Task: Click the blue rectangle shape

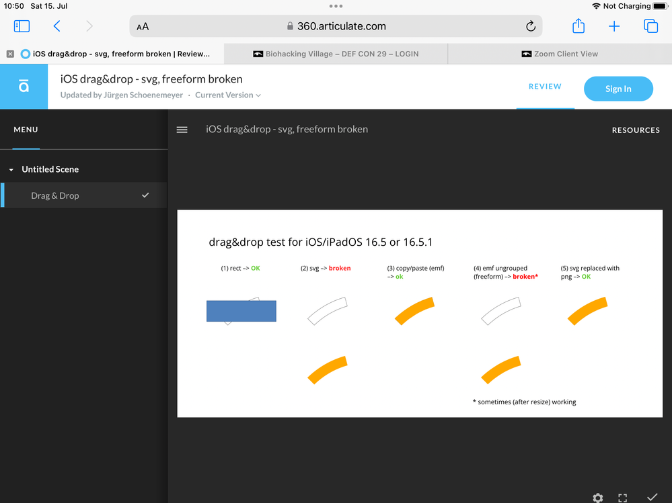Action: pyautogui.click(x=241, y=311)
